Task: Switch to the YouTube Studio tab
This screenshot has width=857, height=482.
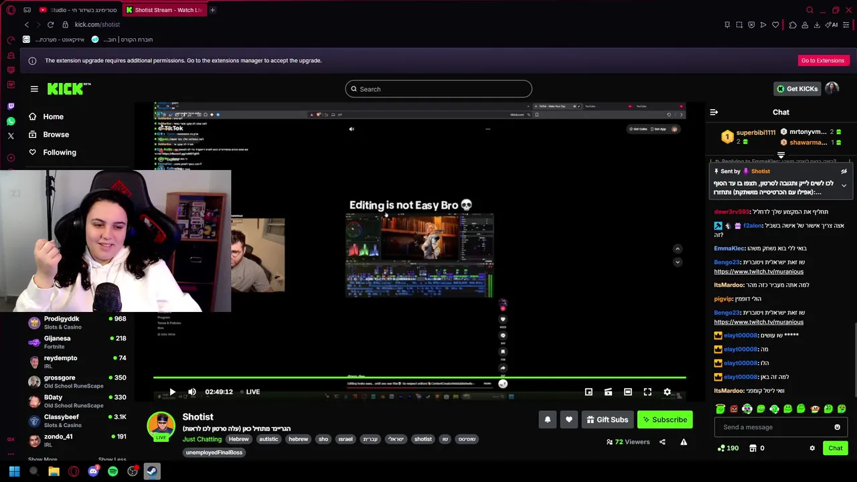Action: click(78, 10)
